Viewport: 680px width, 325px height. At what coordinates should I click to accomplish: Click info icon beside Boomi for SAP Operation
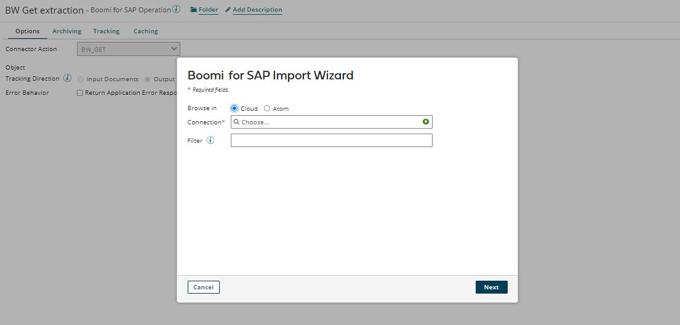coord(177,10)
